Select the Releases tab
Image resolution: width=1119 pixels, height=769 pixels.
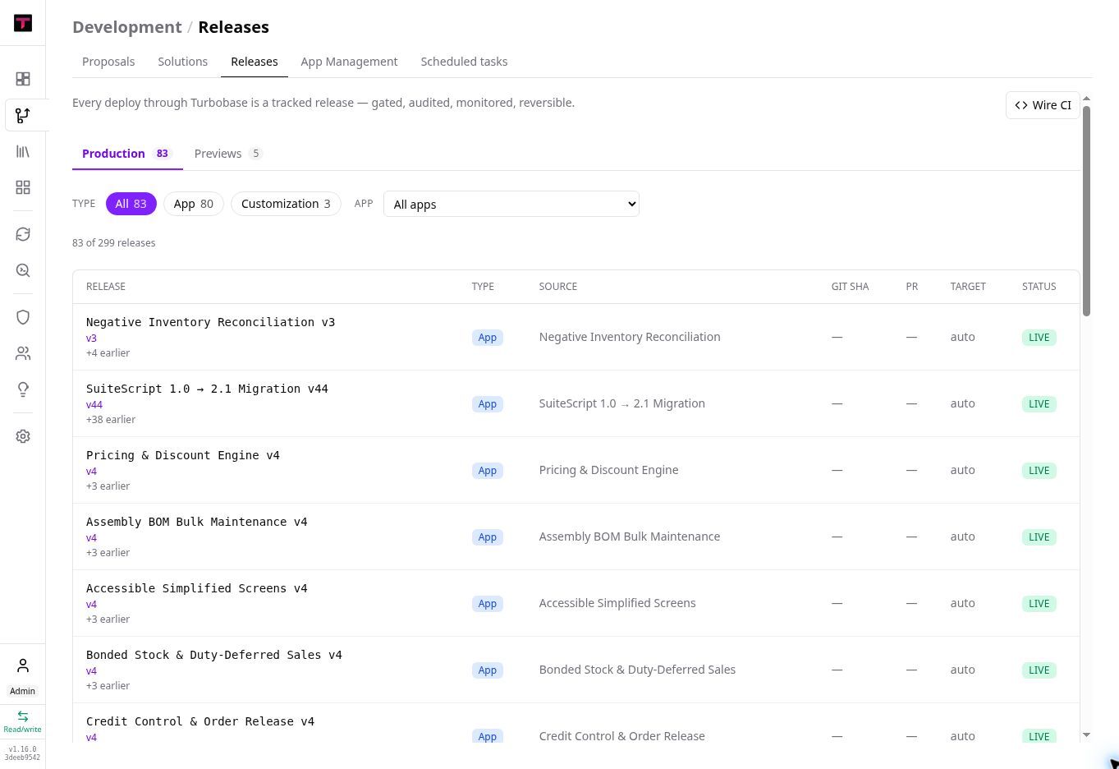pos(255,62)
